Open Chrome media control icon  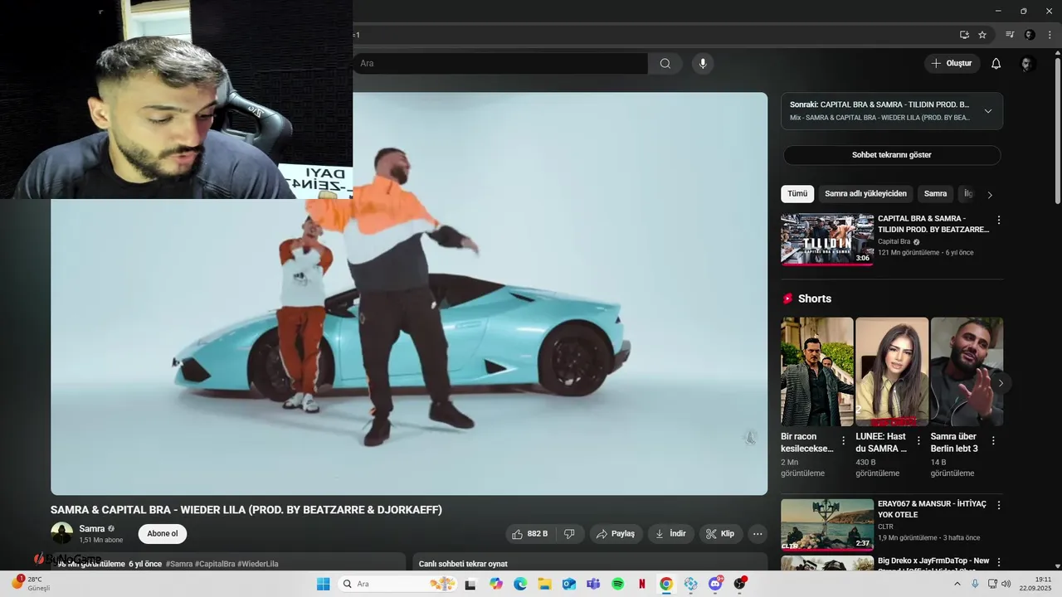1010,35
